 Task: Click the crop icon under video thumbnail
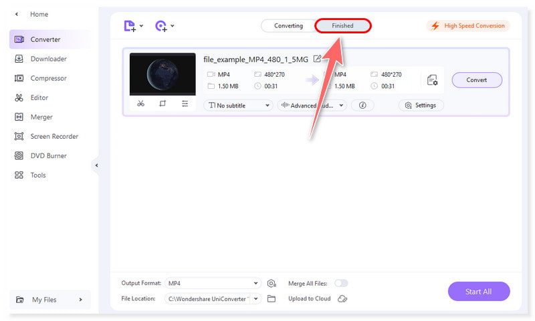[163, 103]
